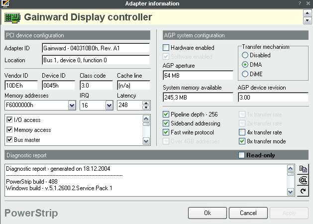313x224 pixels.
Task: Click the help question mark in title bar
Action: pos(300,3)
